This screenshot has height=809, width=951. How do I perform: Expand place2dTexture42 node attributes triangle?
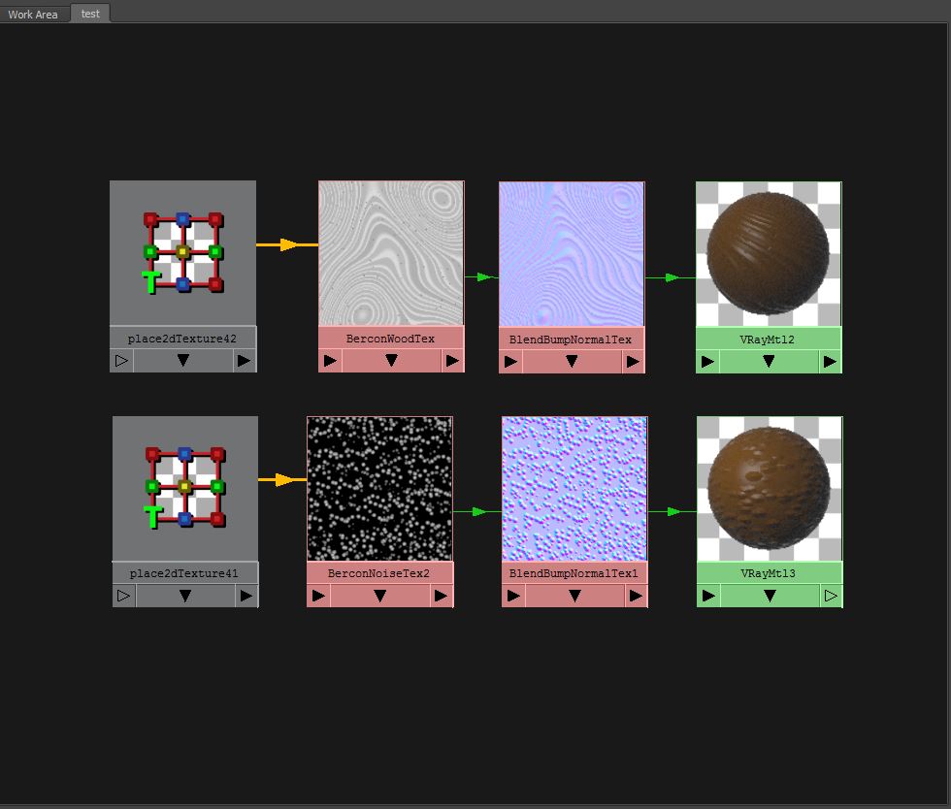coord(183,361)
